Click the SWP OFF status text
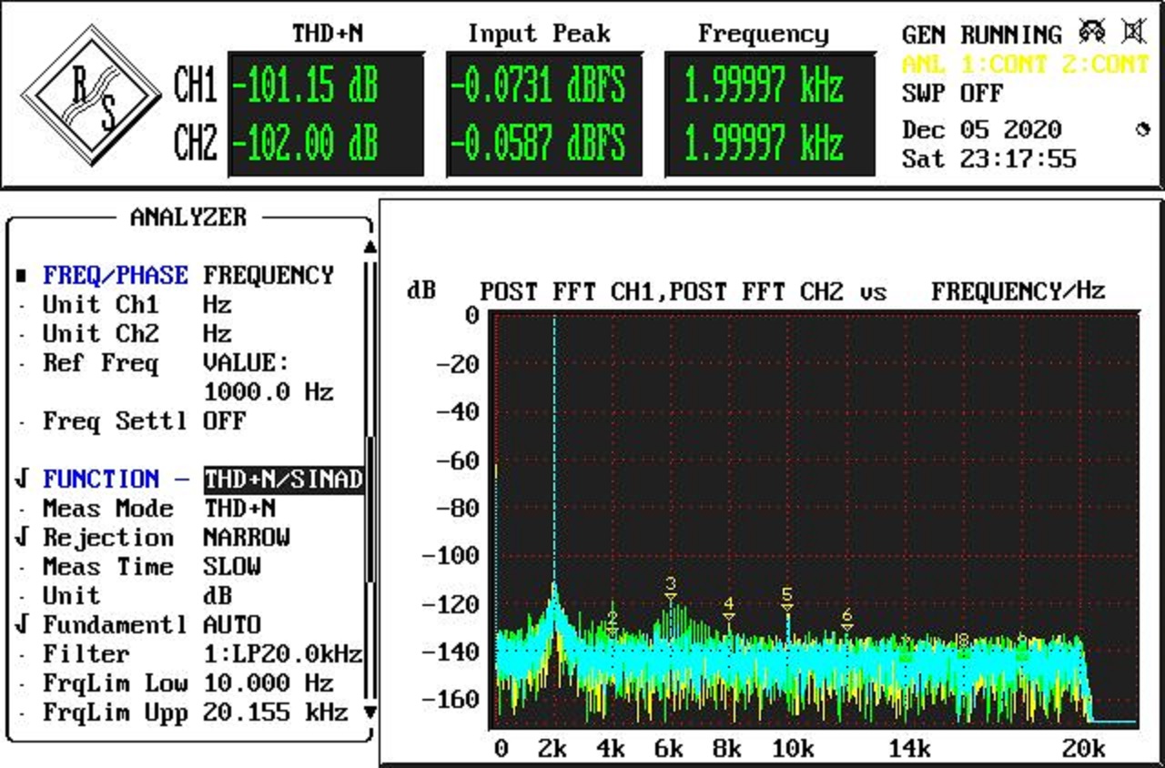Screen dimensions: 1165x768 coord(953,94)
